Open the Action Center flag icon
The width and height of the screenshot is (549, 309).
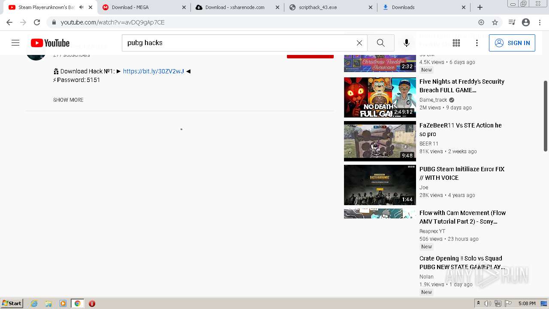[x=508, y=303]
